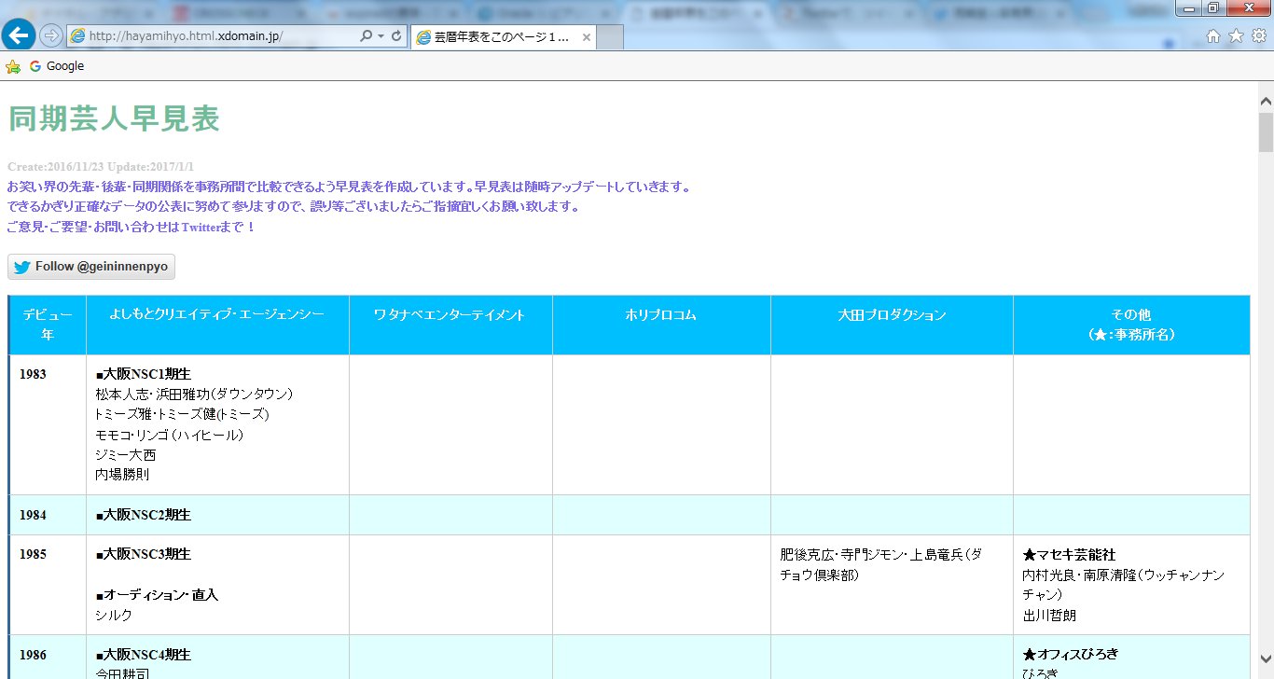
Task: Open a new tab button
Action: click(609, 37)
